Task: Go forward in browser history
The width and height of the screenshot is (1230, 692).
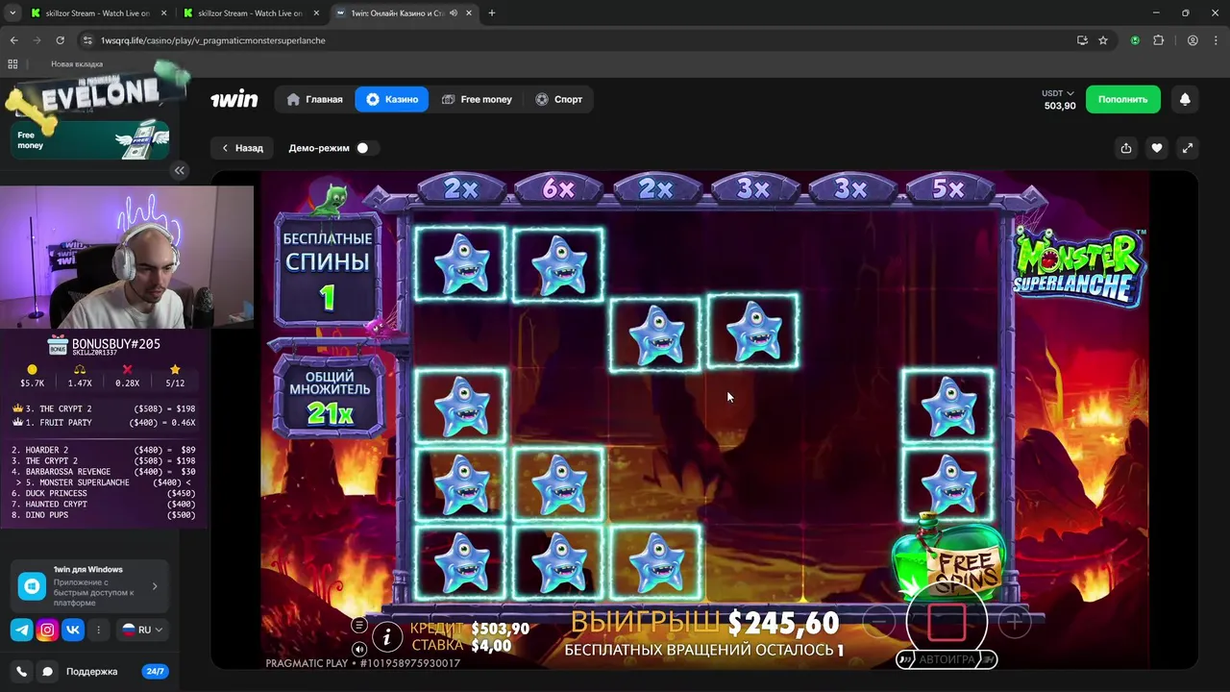Action: coord(37,40)
